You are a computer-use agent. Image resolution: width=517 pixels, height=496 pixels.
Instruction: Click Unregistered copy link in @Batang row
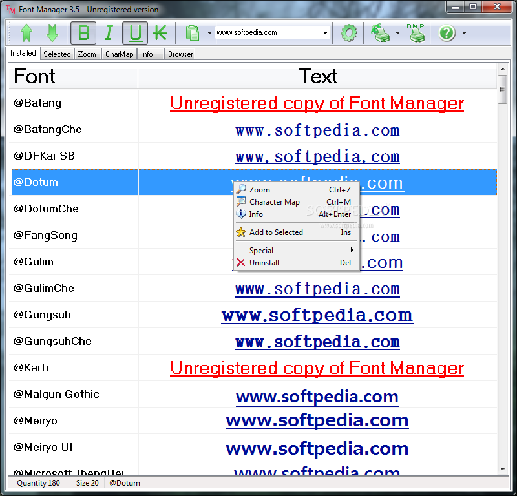click(317, 103)
